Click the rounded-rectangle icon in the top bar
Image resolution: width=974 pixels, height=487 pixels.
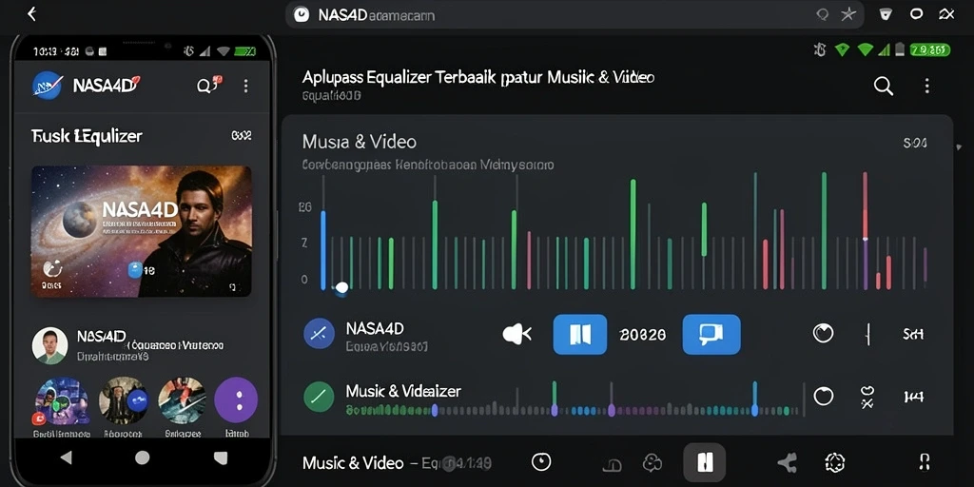[x=916, y=14]
